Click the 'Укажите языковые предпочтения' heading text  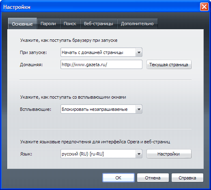[x=95, y=142]
